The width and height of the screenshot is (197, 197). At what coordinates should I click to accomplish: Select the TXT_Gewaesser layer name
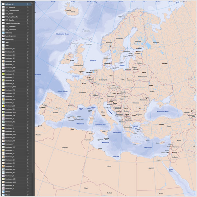click(11, 29)
